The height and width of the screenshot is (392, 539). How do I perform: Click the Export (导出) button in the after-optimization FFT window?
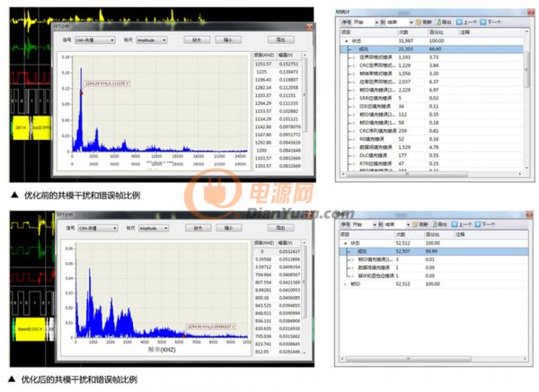point(281,228)
